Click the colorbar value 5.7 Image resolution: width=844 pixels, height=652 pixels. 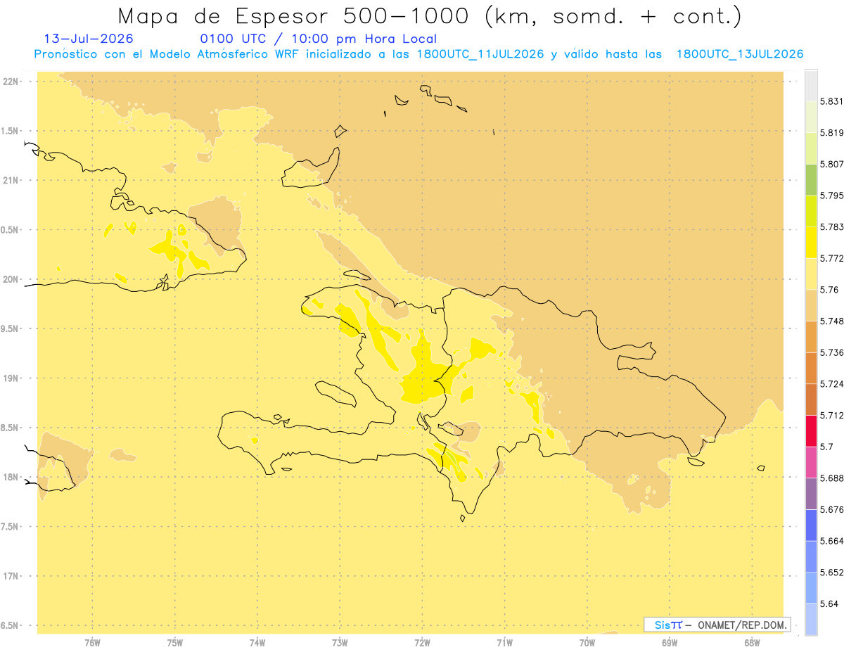826,447
